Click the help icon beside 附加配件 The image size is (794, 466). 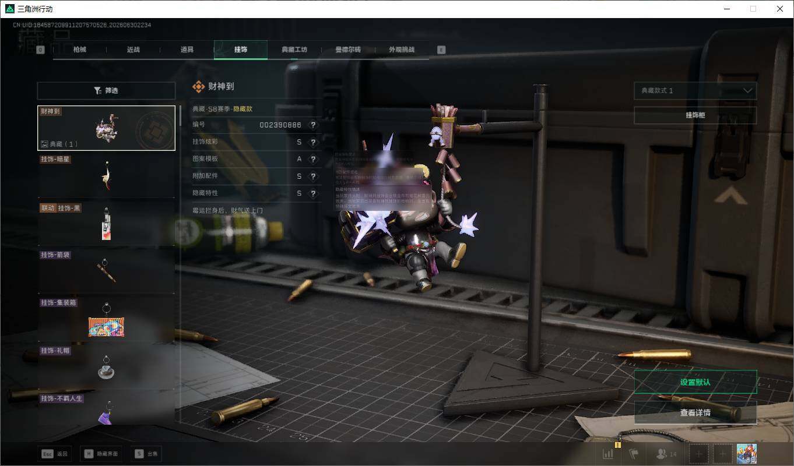[x=313, y=176]
